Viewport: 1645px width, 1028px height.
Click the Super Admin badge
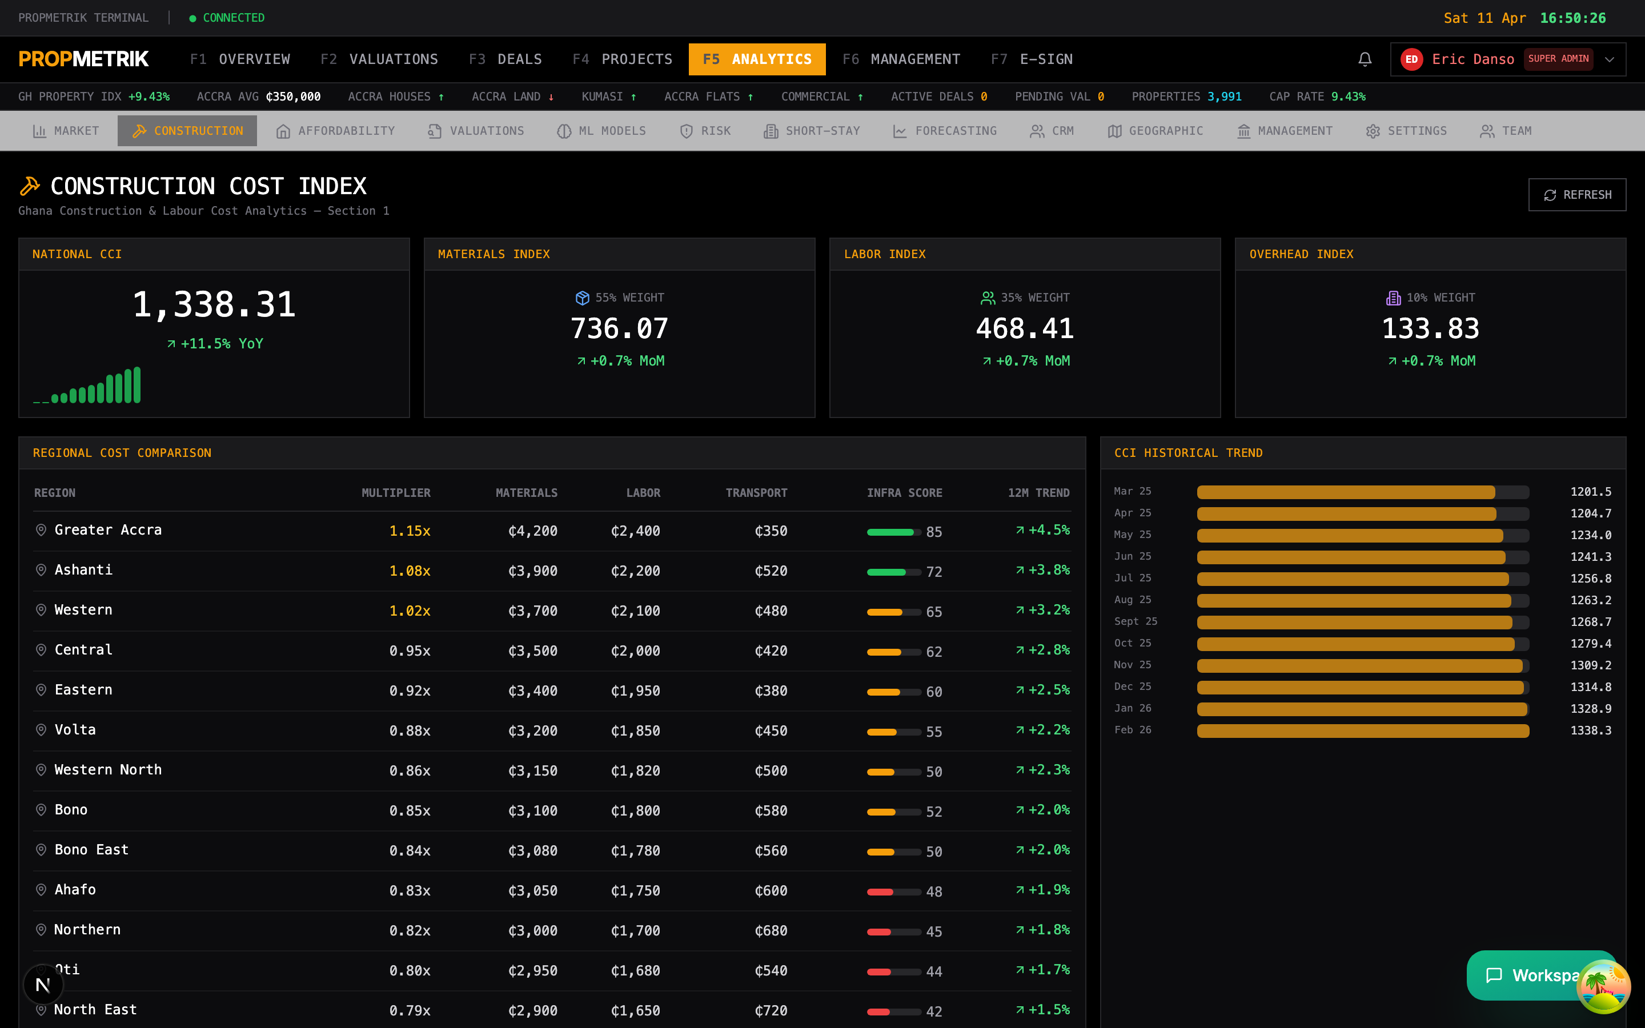pos(1558,59)
